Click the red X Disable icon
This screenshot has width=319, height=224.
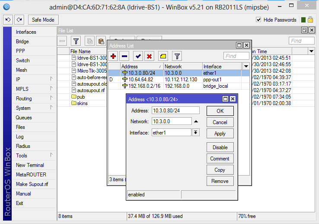tap(149, 56)
